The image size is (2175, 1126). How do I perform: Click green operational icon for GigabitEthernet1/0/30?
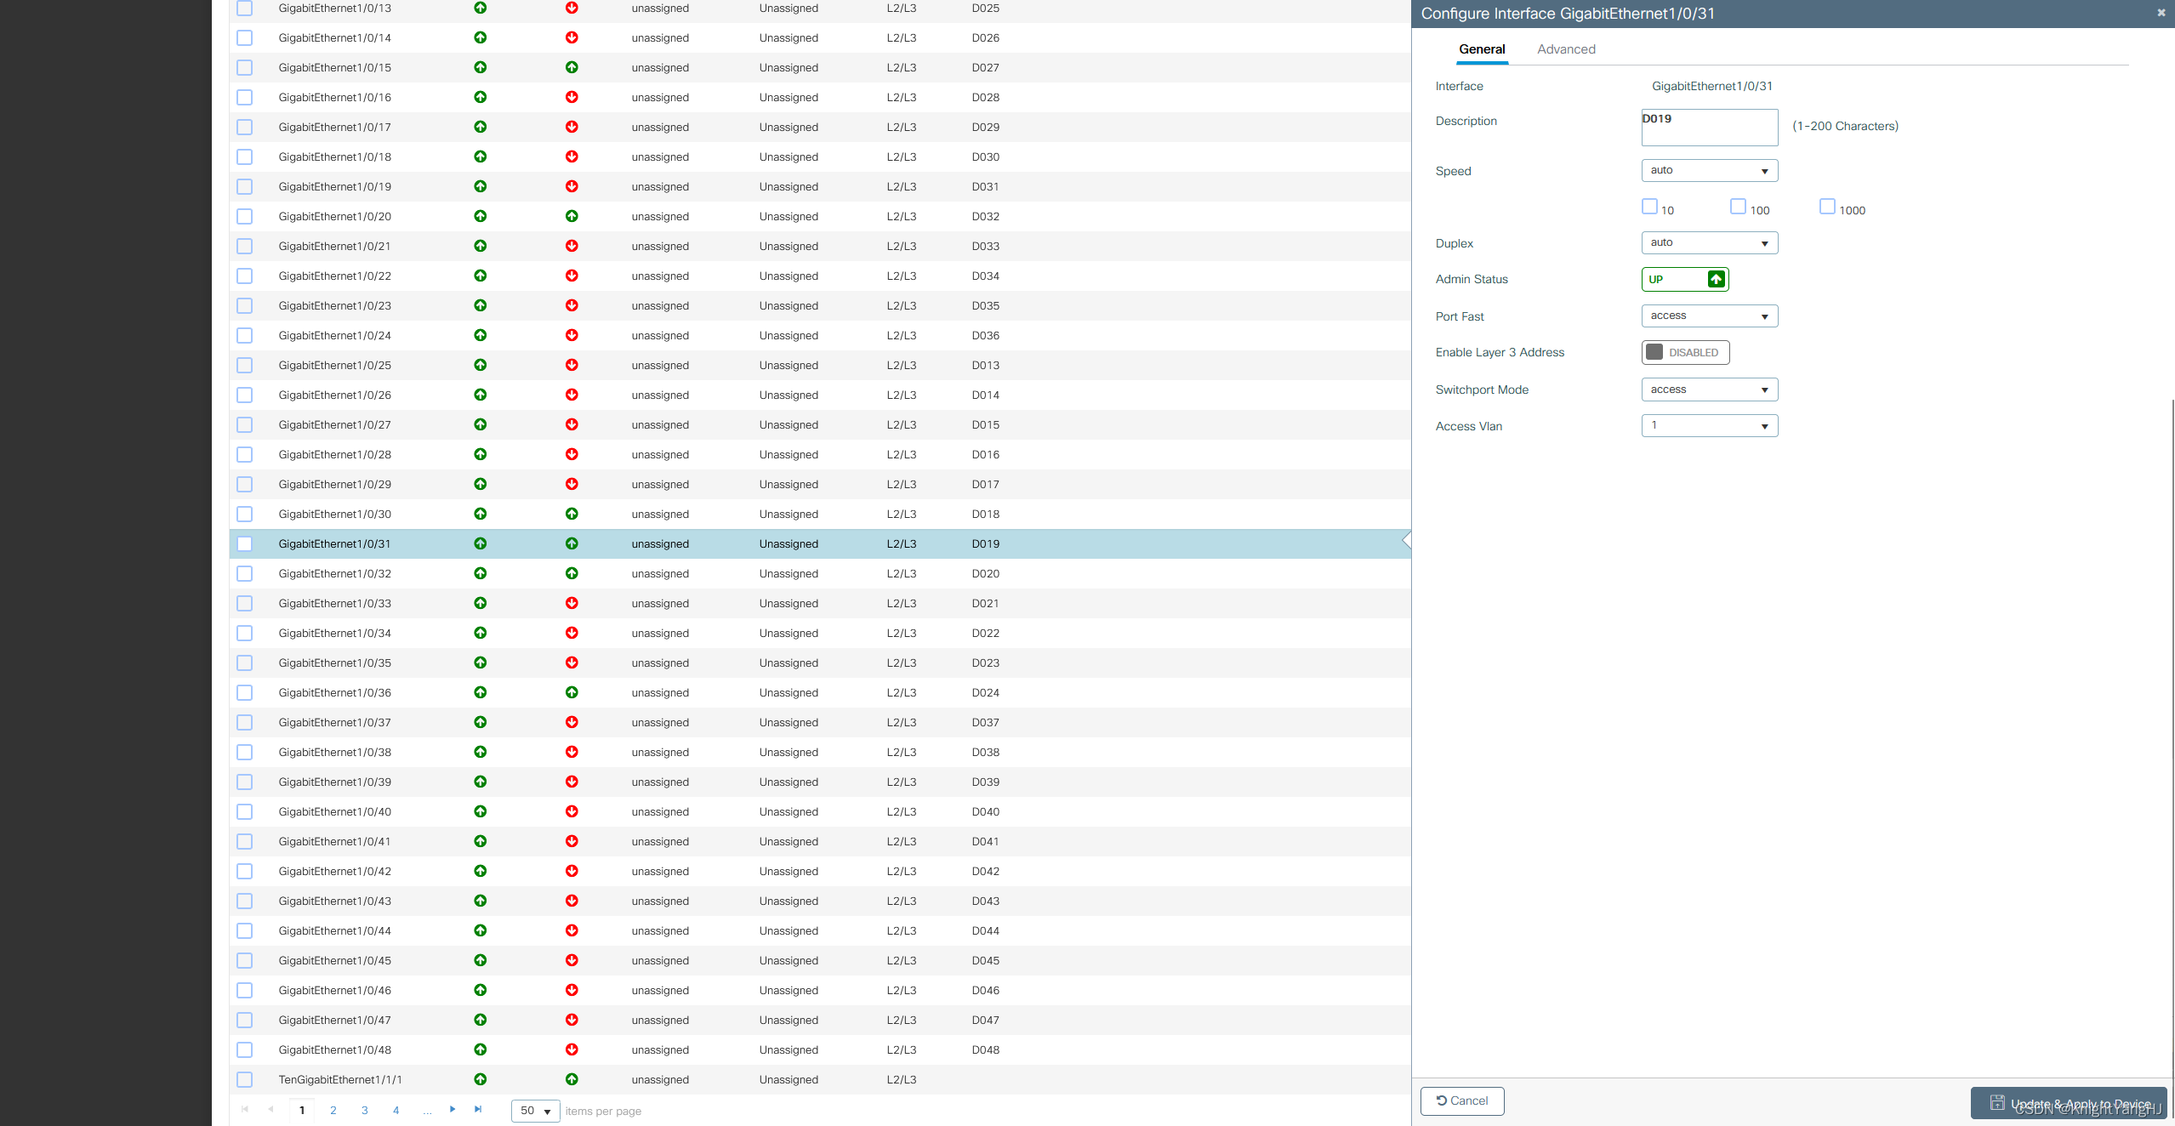[572, 514]
